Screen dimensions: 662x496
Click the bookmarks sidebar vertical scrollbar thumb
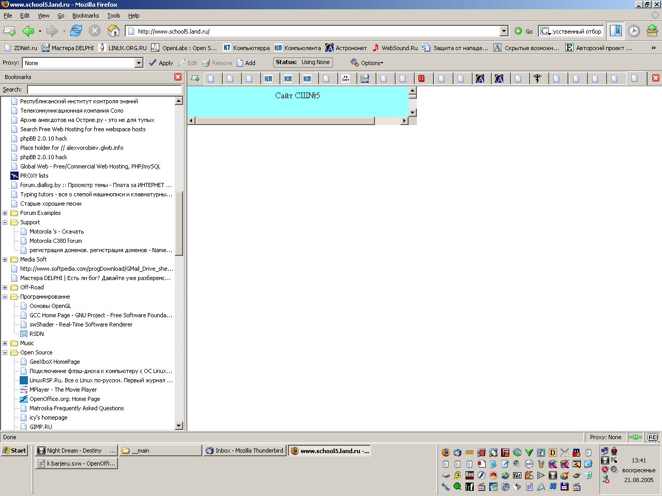[x=179, y=223]
